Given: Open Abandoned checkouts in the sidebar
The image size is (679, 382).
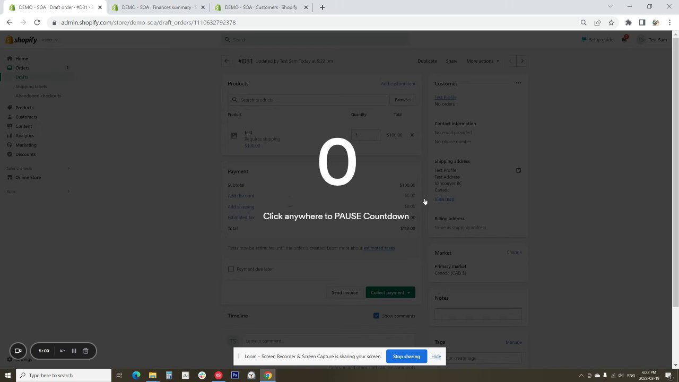Looking at the screenshot, I should (38, 95).
